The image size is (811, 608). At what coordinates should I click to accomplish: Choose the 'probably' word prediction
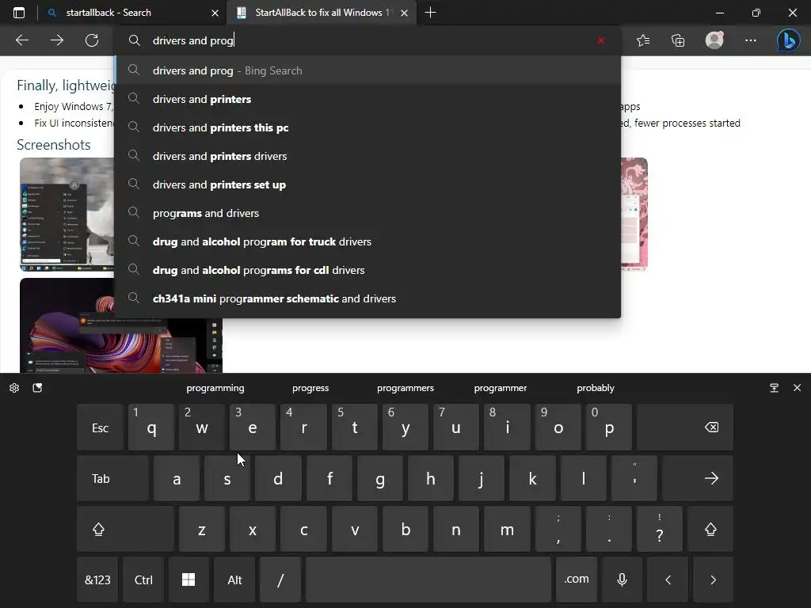(596, 388)
